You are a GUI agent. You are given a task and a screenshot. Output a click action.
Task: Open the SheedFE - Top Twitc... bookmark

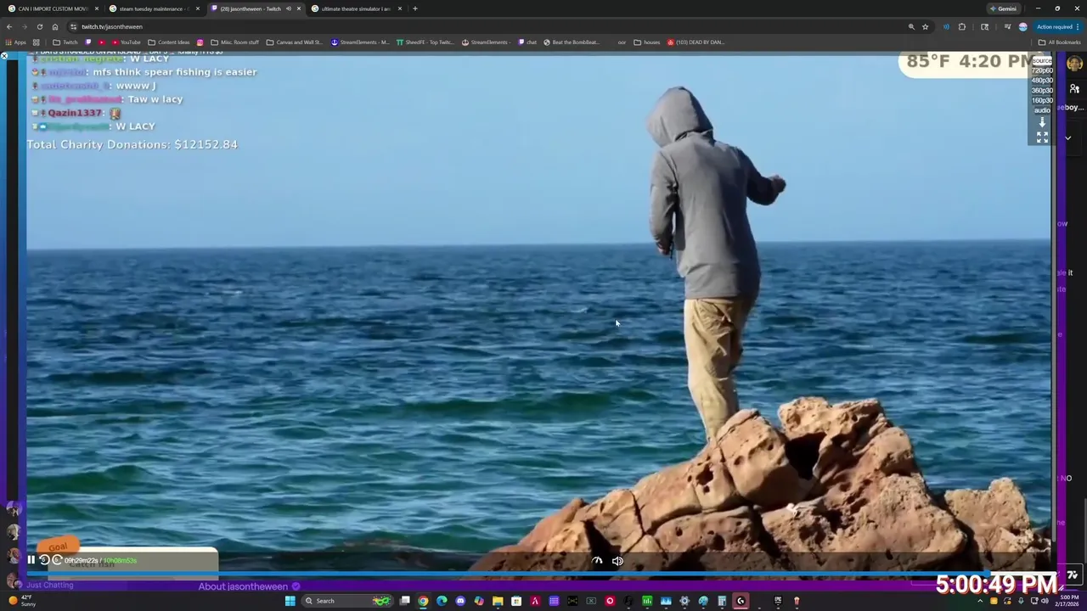(x=425, y=42)
